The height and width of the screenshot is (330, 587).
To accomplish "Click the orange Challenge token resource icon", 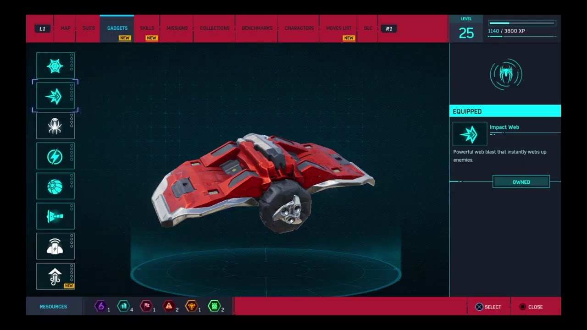I will pyautogui.click(x=192, y=306).
